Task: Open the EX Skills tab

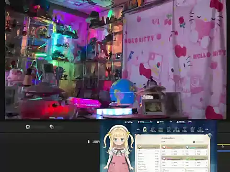Action: (x=176, y=129)
